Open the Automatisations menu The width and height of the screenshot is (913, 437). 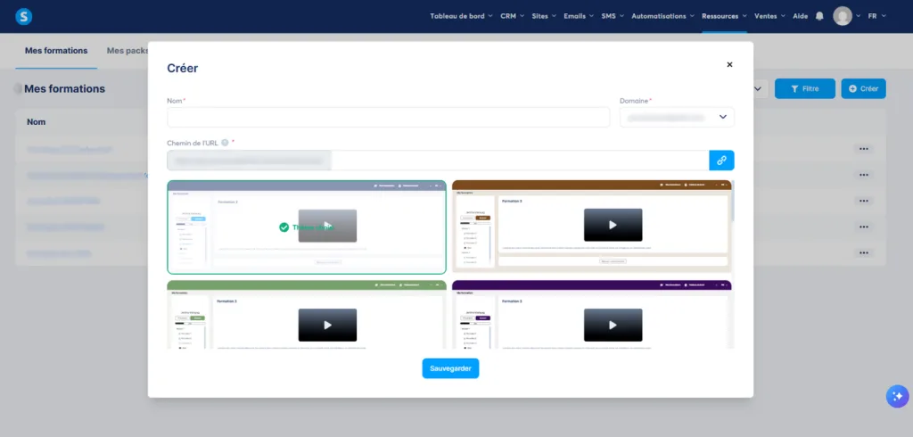click(x=662, y=16)
